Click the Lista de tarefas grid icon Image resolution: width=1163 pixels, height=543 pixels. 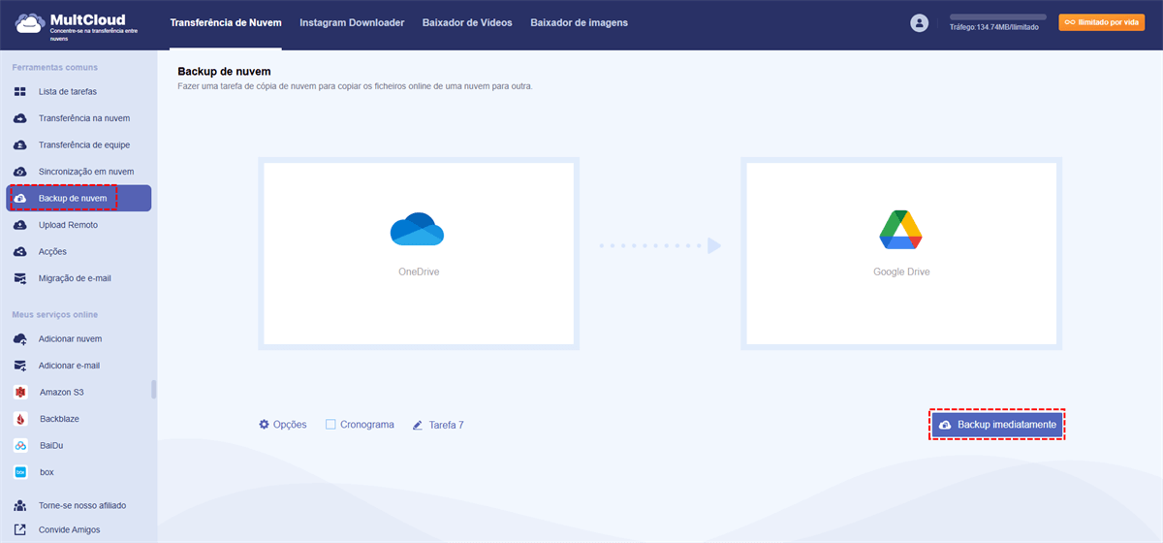pyautogui.click(x=20, y=91)
